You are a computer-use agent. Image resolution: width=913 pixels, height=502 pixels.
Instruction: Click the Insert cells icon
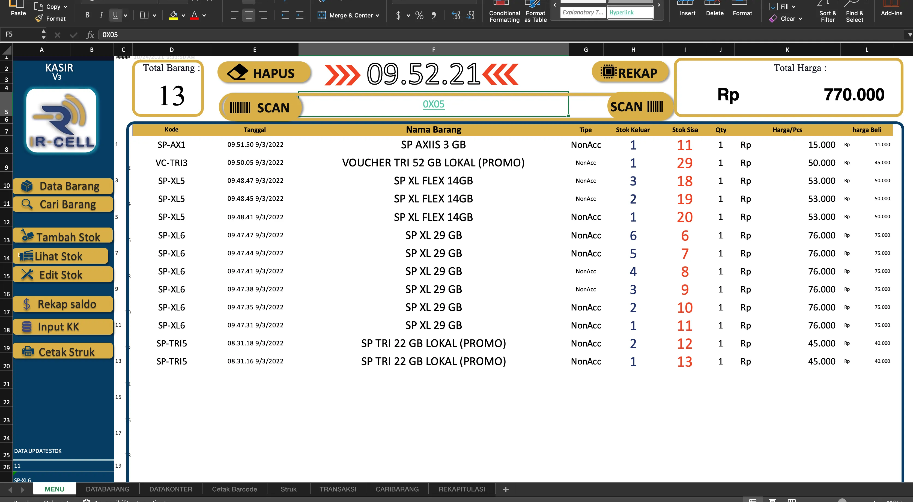point(687,7)
